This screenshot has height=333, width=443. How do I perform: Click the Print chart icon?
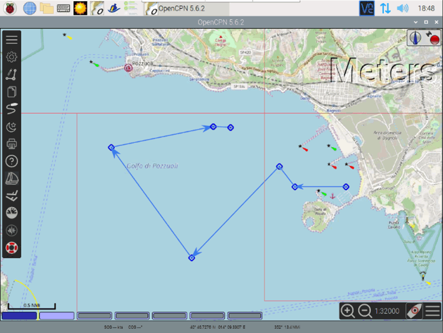click(x=12, y=144)
